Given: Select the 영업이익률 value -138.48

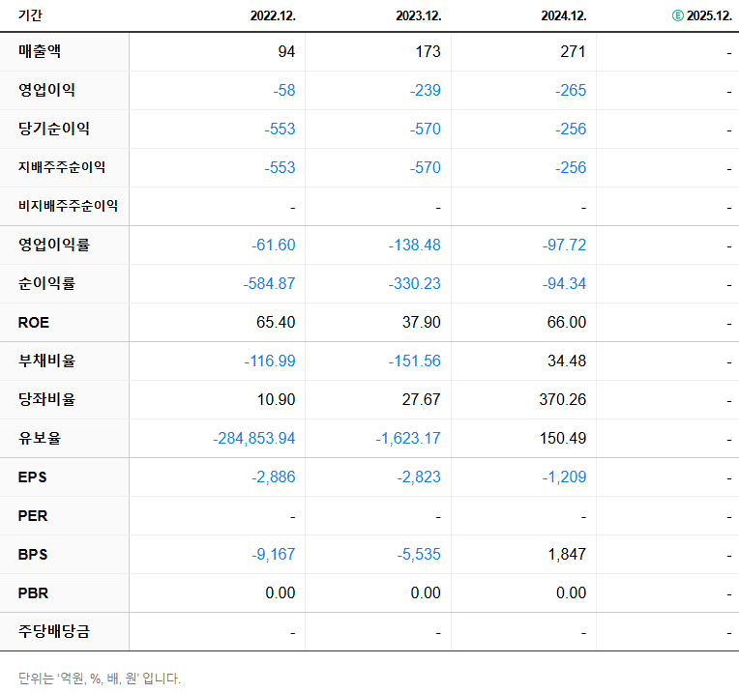Looking at the screenshot, I should 414,245.
